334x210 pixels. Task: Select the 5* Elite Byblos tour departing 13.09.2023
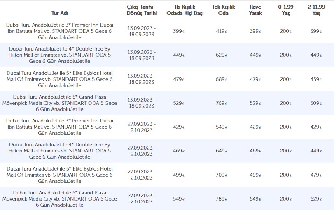click(60, 79)
